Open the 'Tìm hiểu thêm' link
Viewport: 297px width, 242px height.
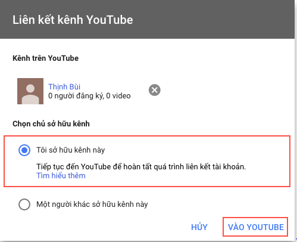pos(61,176)
